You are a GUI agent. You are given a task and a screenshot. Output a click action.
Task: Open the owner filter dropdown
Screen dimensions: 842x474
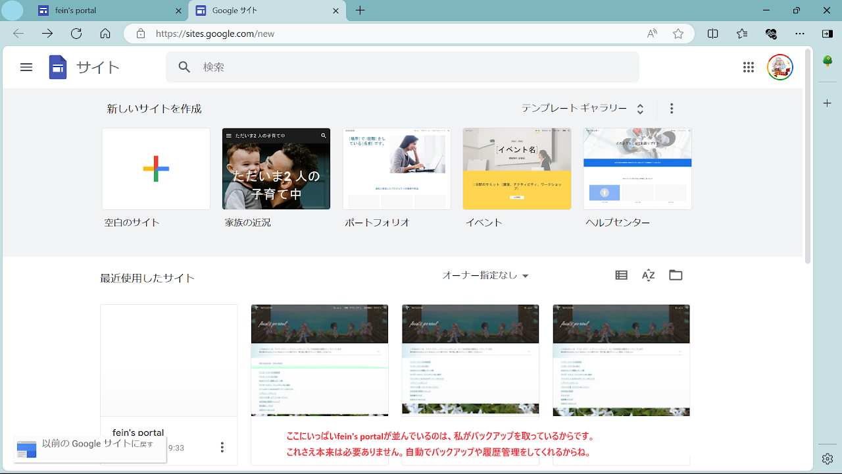pos(486,276)
